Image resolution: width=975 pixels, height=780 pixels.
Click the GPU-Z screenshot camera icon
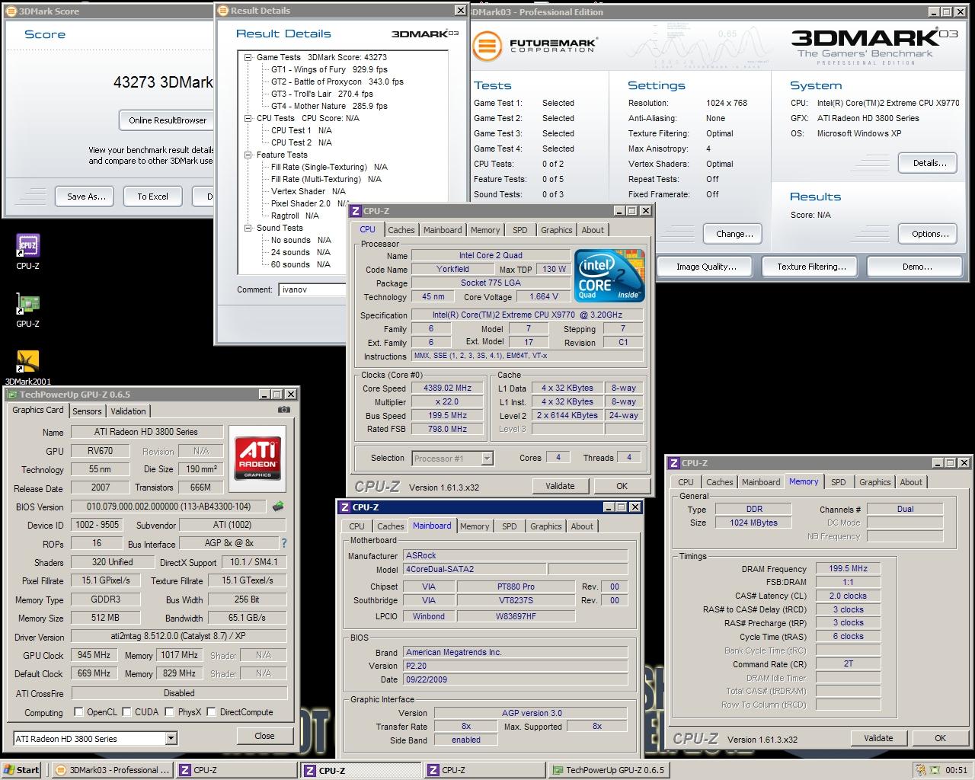(284, 410)
